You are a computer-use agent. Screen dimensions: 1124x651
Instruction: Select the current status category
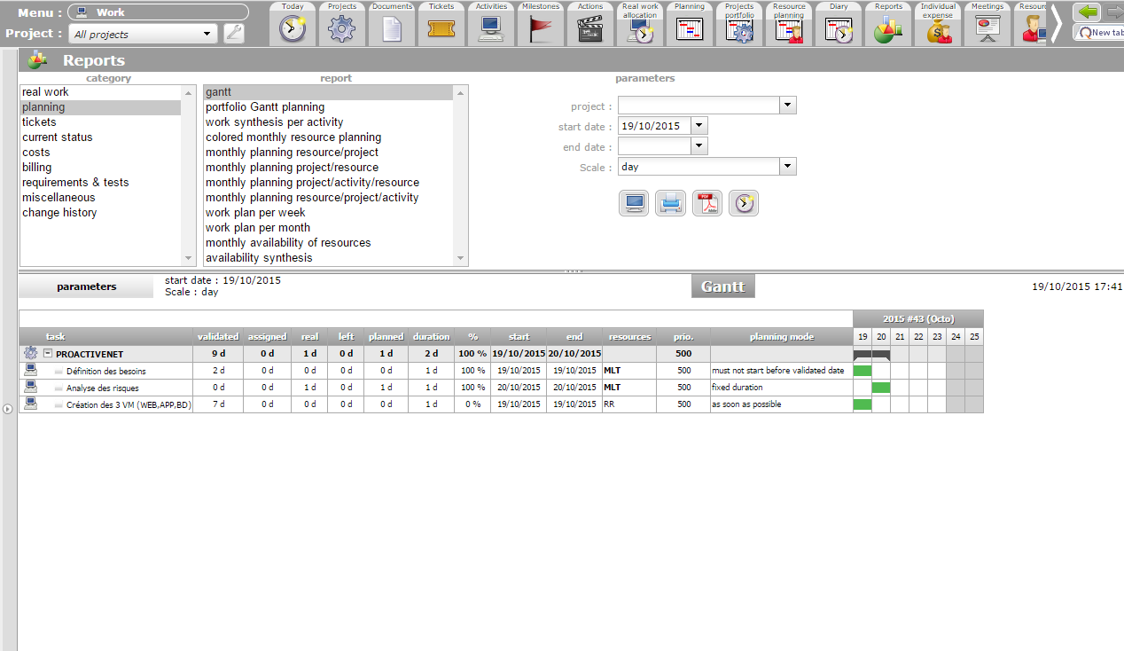click(x=100, y=137)
